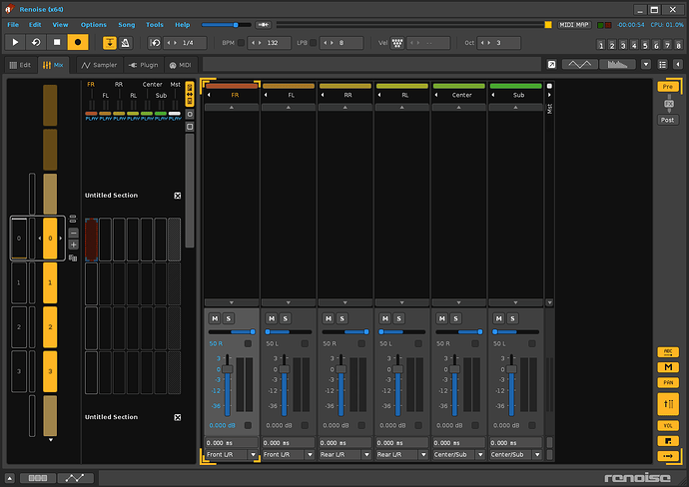Screen dimensions: 689x487
Task: Show the spectrum analyzer view
Action: click(617, 65)
